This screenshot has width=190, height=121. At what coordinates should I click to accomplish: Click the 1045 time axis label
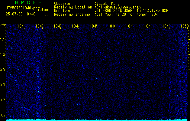click(94, 26)
